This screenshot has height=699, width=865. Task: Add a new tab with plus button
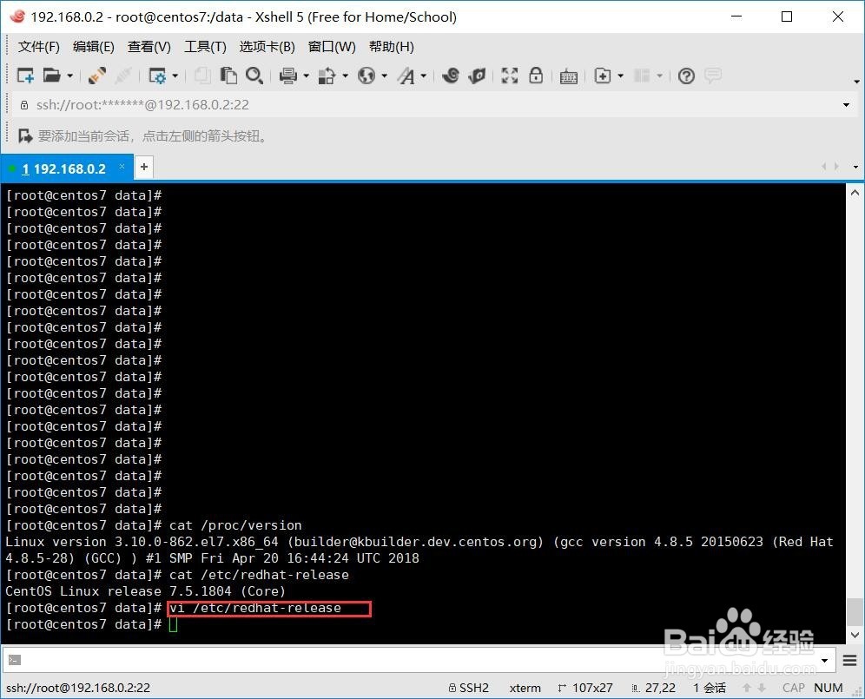click(144, 167)
